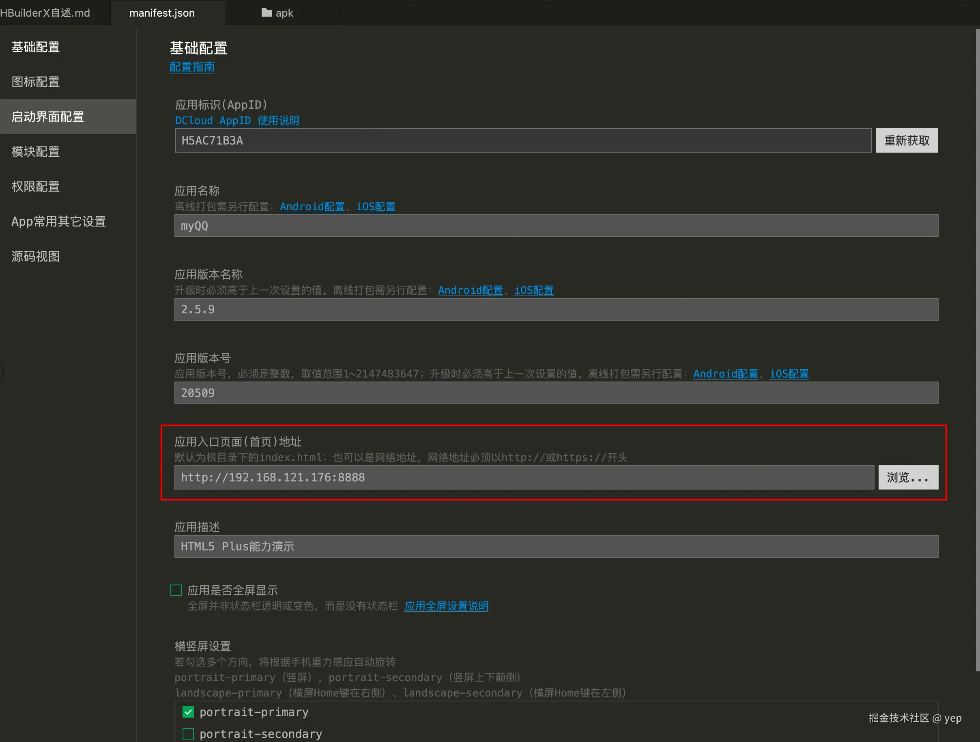This screenshot has height=742, width=980.
Task: Select 图标配置 in the sidebar
Action: click(x=35, y=82)
